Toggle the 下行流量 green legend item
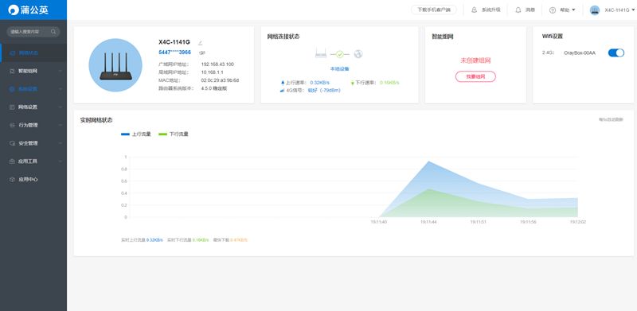This screenshot has height=311, width=637. pyautogui.click(x=174, y=134)
